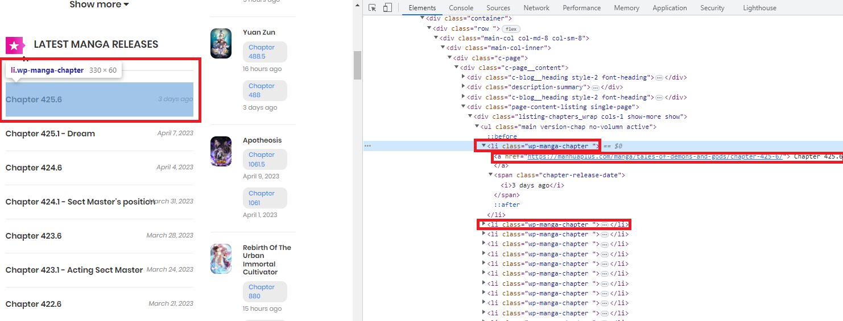Image resolution: width=843 pixels, height=321 pixels.
Task: Open Apotheosis Chapter 1061 button
Action: 265,198
